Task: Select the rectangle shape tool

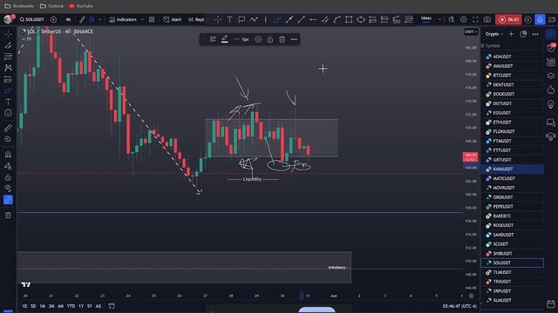Action: (349, 19)
